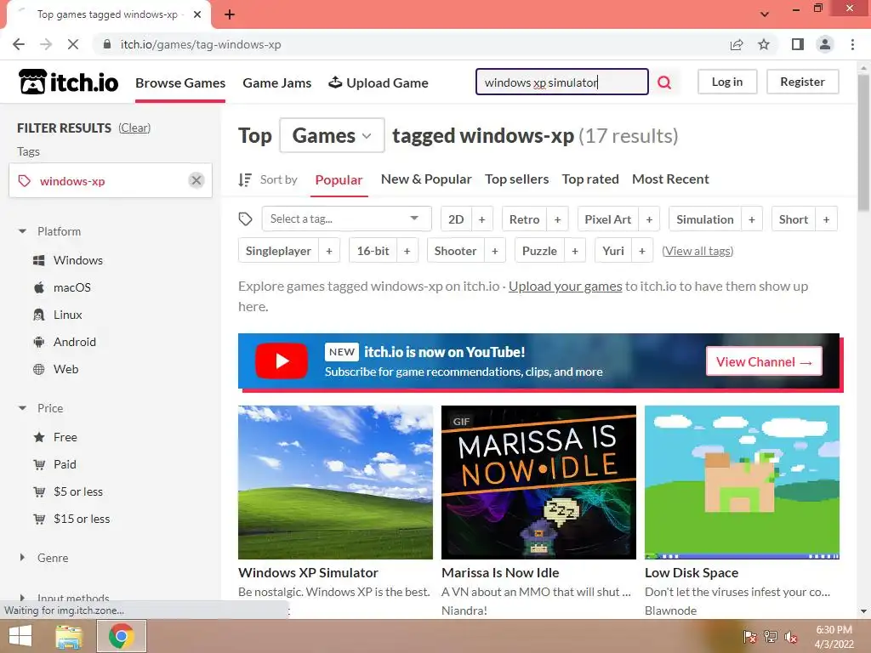Viewport: 871px width, 653px height.
Task: Click the Register button
Action: pos(802,82)
